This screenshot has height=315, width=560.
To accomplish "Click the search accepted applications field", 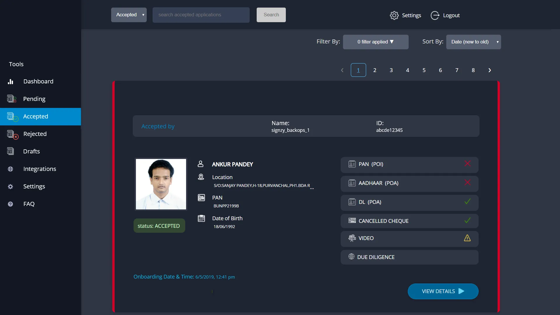I will tap(201, 15).
